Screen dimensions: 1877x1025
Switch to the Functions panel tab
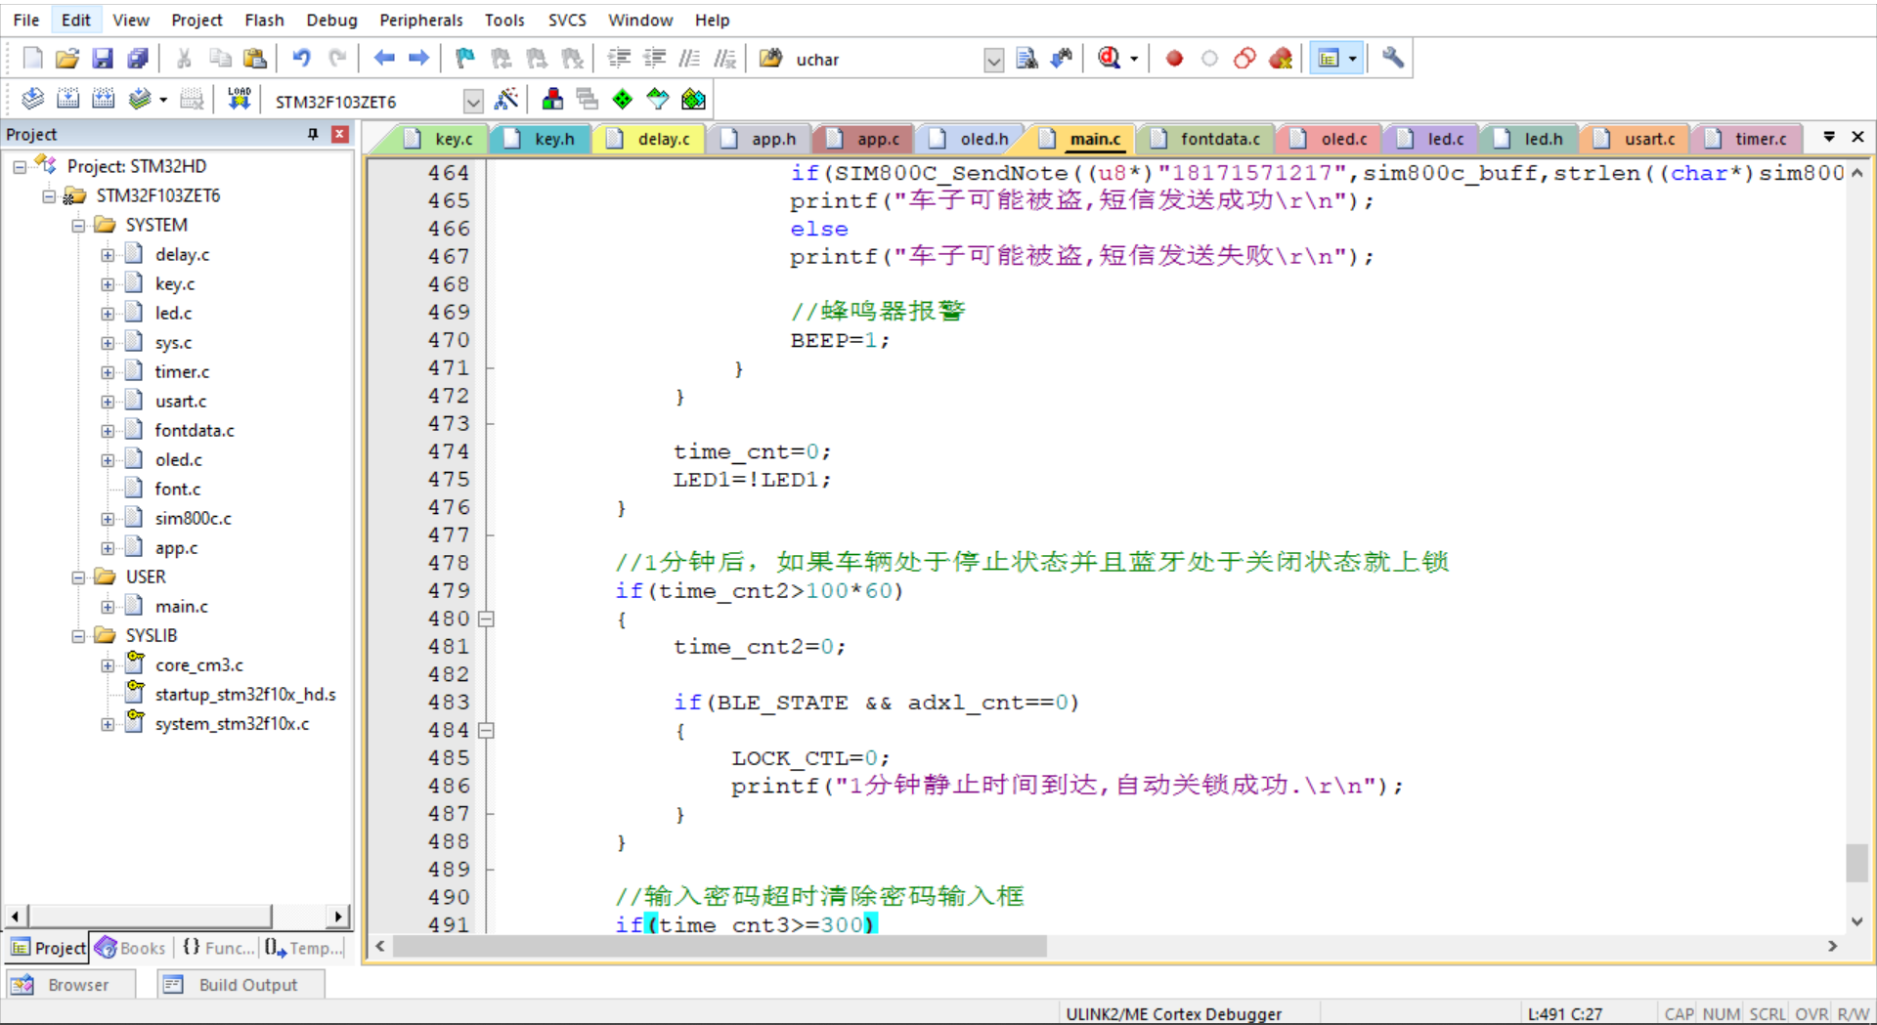[219, 948]
